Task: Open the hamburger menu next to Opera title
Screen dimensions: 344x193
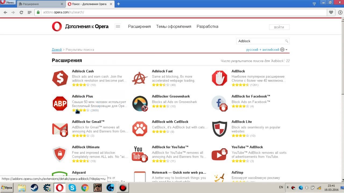Action: [x=118, y=26]
